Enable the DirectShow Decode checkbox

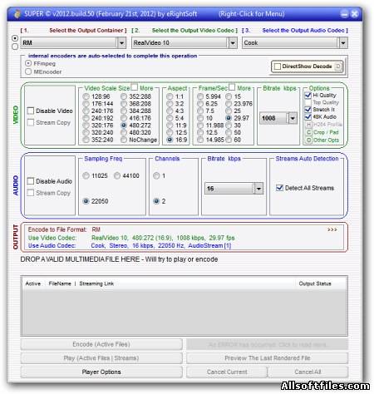pos(277,66)
